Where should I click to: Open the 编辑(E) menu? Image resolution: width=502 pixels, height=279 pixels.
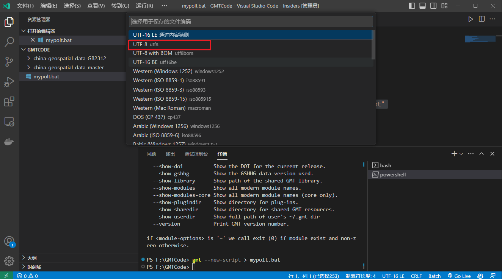coord(49,6)
